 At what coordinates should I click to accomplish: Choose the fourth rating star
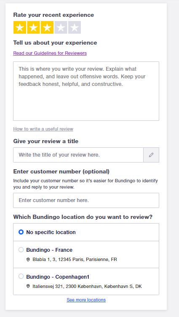(x=61, y=27)
